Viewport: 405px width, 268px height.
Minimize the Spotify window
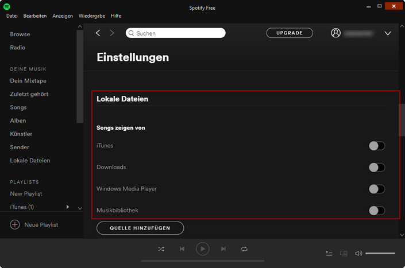369,6
